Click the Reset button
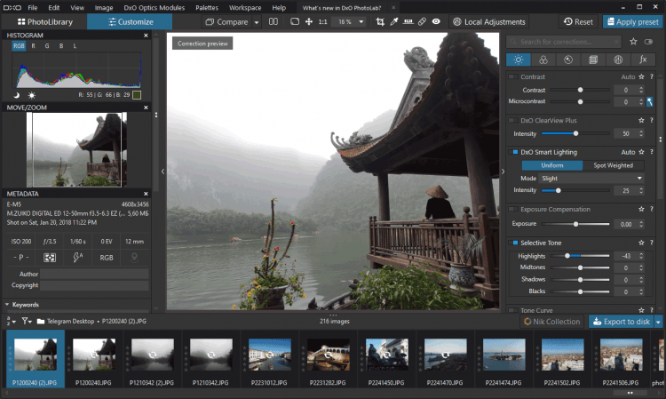This screenshot has height=399, width=666. coord(579,21)
